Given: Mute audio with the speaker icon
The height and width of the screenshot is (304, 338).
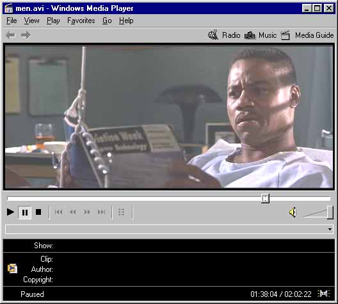Looking at the screenshot, I should tap(293, 212).
